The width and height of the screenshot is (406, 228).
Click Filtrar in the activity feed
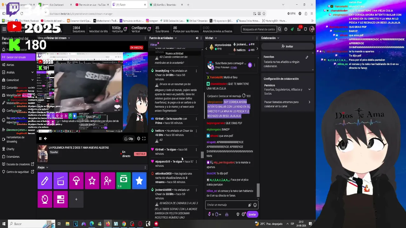[154, 45]
